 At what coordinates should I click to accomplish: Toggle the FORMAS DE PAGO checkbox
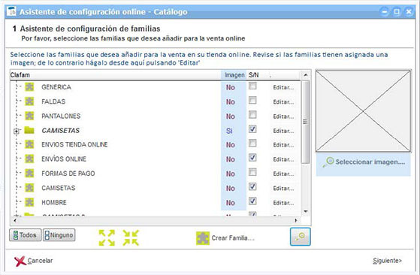(252, 172)
